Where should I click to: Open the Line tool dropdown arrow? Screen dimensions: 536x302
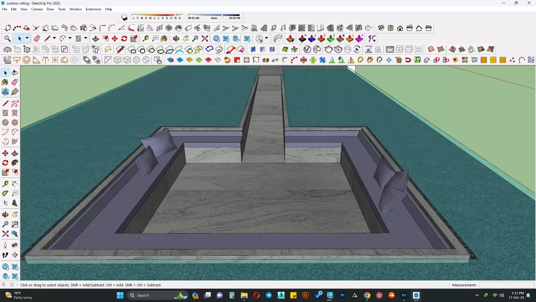[x=54, y=38]
